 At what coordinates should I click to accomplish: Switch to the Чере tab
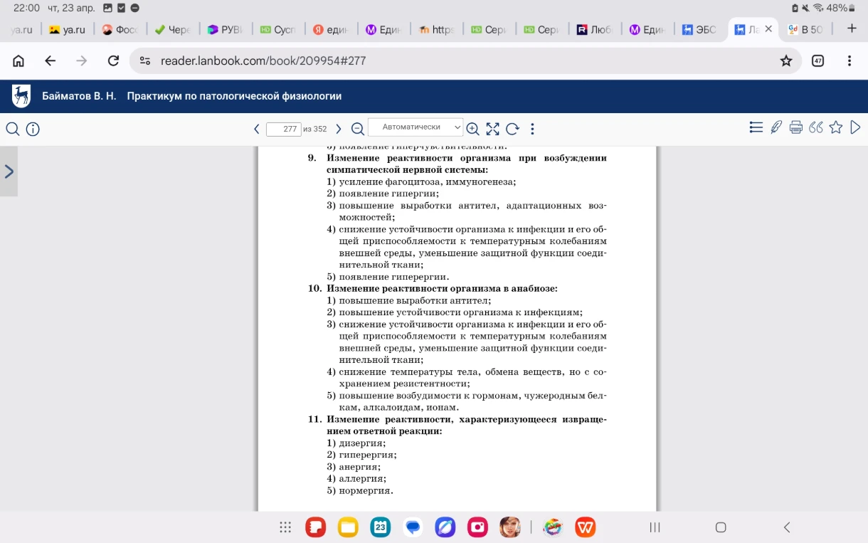tap(173, 29)
